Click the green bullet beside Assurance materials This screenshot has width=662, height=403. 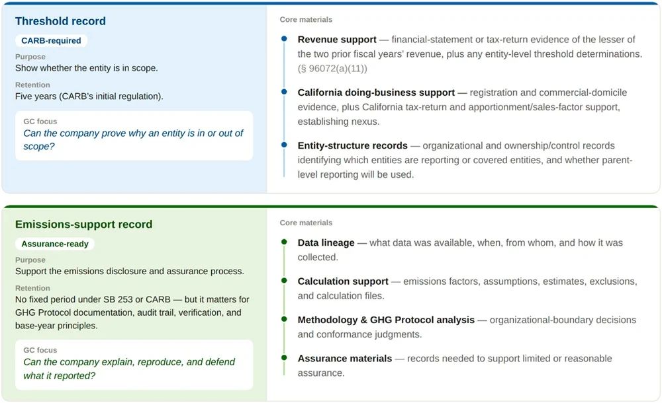click(284, 358)
